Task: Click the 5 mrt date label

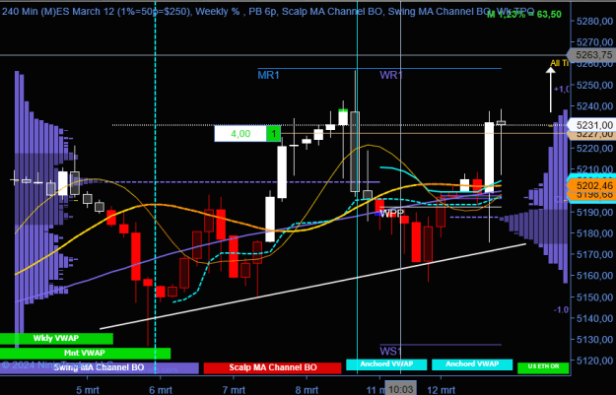Action: 88,390
